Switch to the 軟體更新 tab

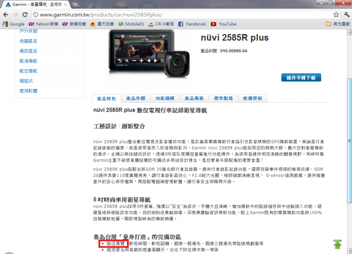click(253, 98)
